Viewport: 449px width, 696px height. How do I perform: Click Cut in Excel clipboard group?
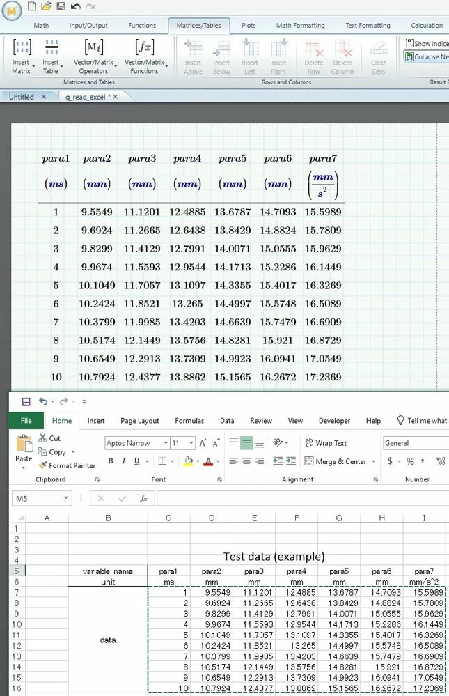(49, 438)
